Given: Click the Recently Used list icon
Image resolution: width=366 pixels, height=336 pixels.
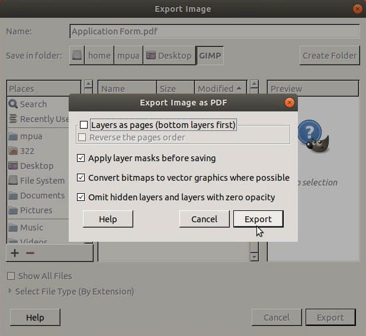Looking at the screenshot, I should point(13,119).
